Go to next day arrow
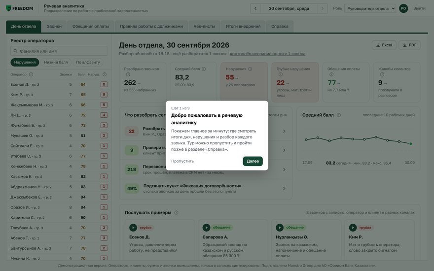The image size is (434, 271). 322,8
